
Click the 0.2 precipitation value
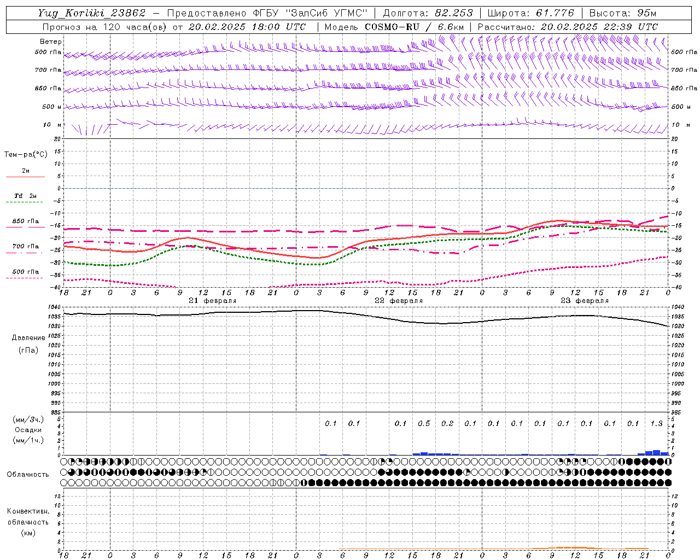pos(447,423)
